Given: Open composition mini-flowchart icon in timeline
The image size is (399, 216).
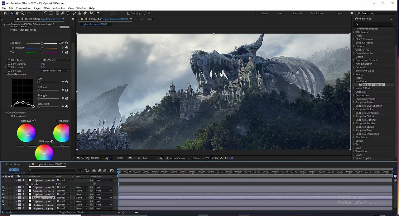Looking at the screenshot, I should coord(80,171).
